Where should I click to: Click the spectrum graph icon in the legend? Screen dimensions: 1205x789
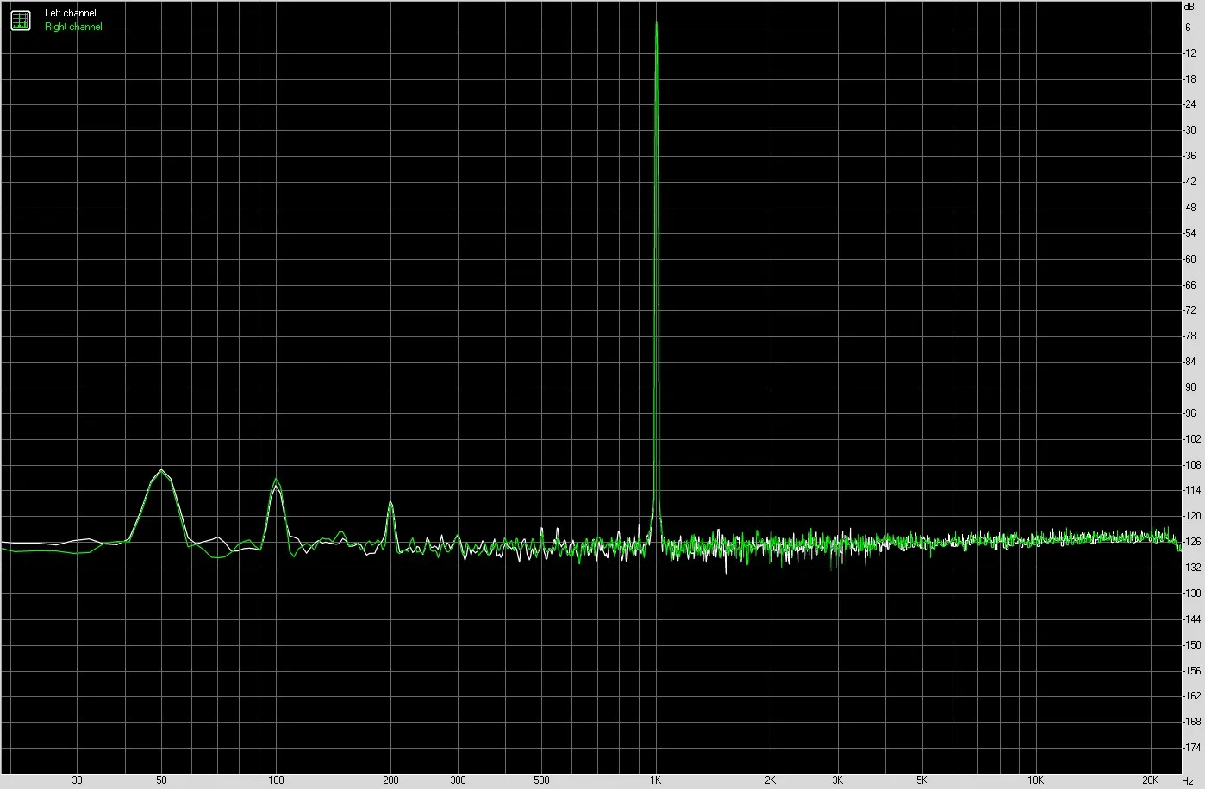coord(20,20)
